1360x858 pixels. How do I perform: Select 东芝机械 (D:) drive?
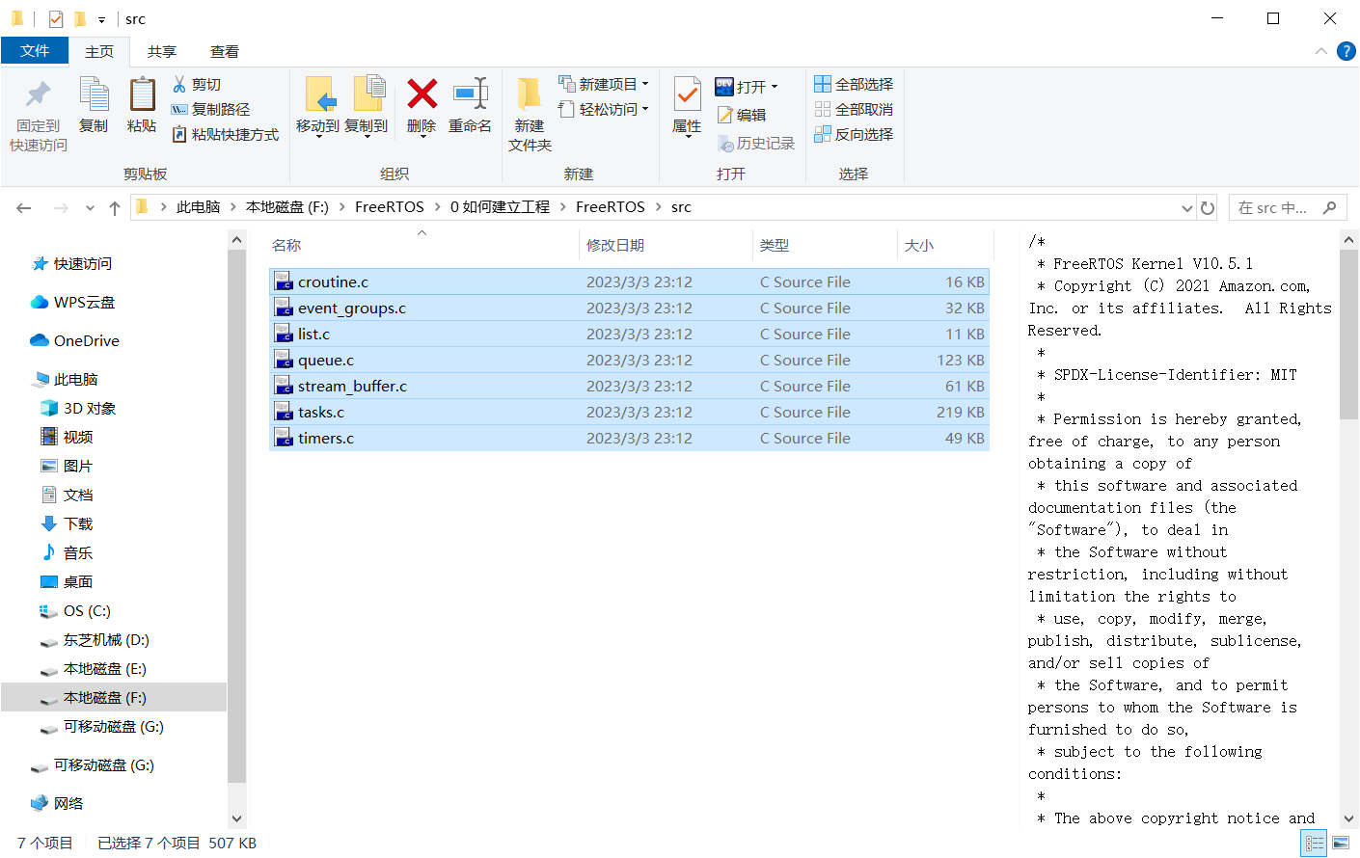(95, 640)
